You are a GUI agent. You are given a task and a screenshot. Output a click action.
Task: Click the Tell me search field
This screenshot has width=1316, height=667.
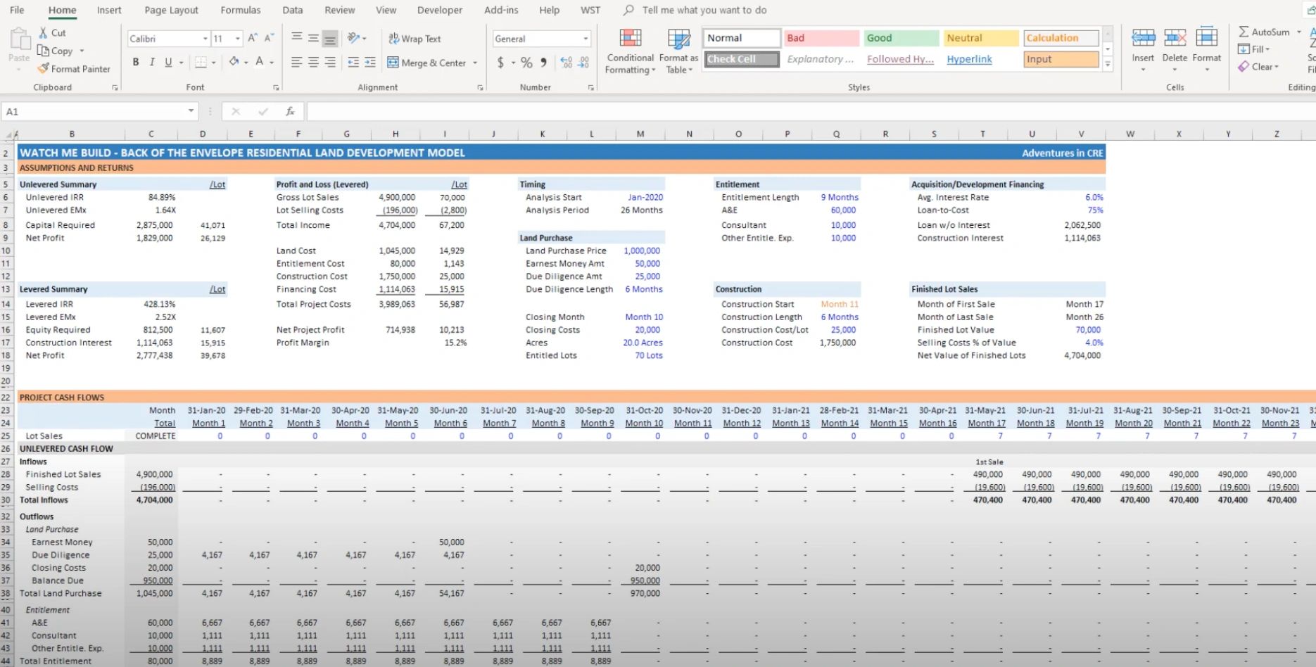click(704, 10)
